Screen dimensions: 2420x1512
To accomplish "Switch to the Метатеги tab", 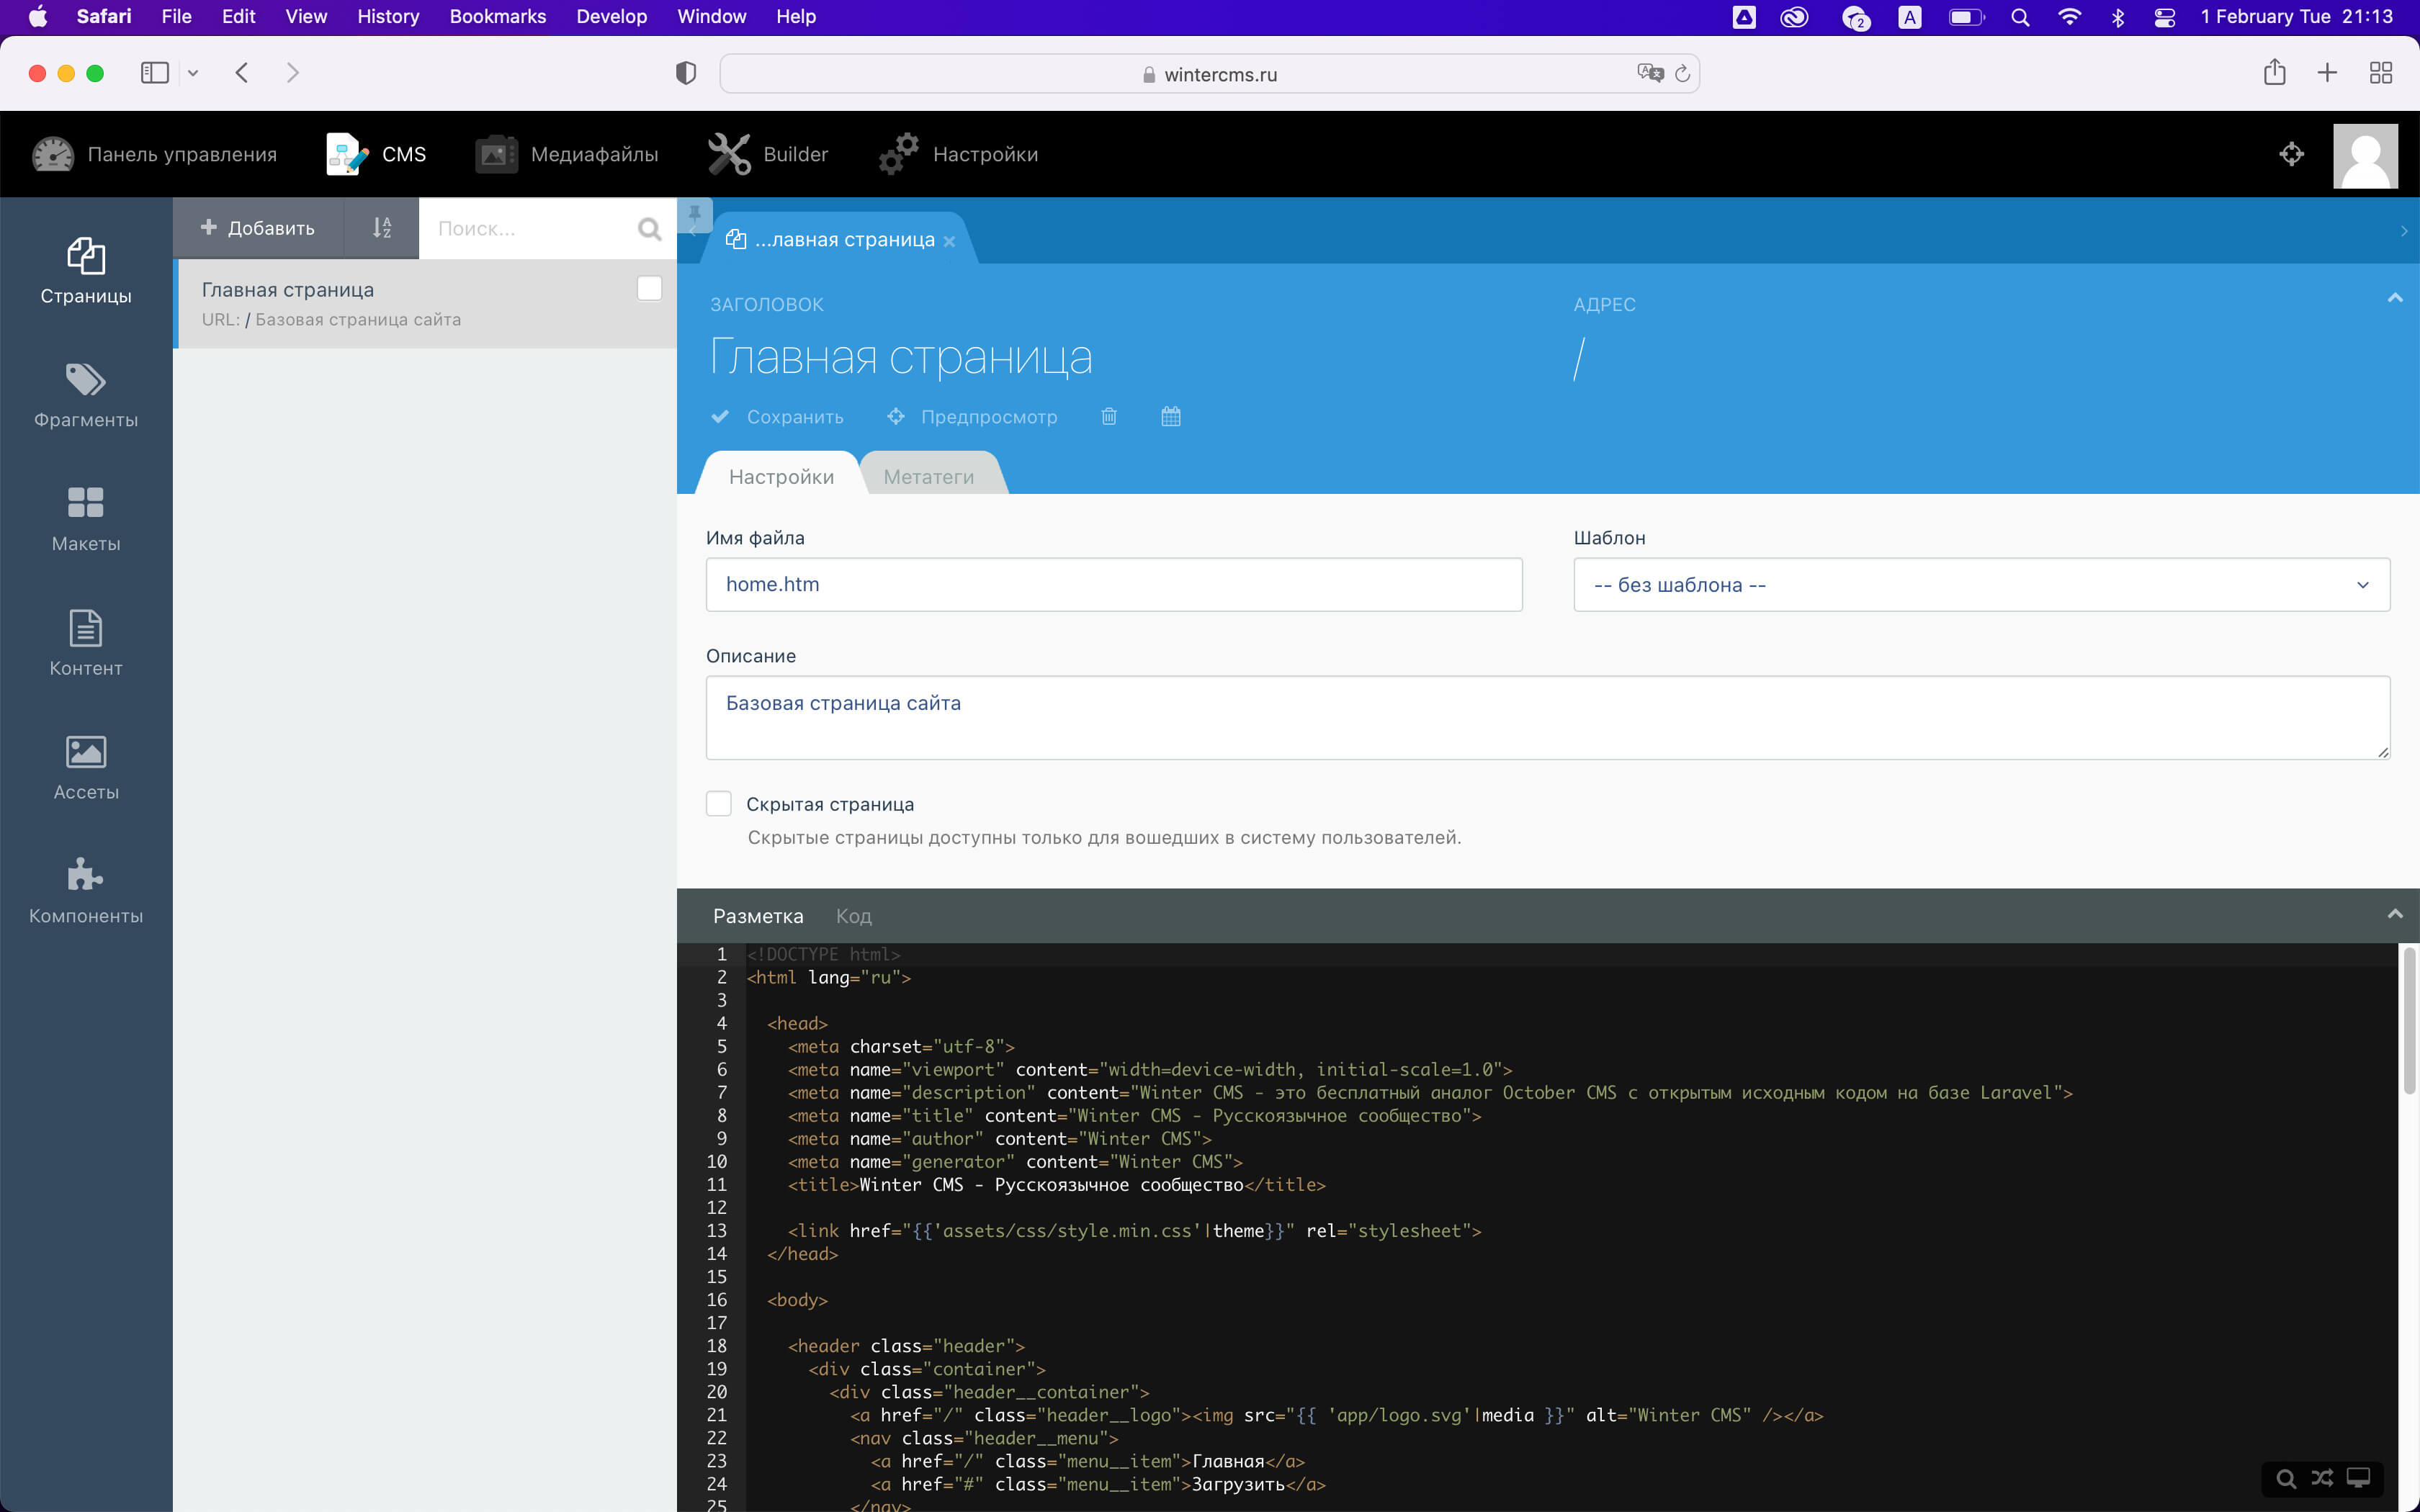I will click(x=928, y=476).
